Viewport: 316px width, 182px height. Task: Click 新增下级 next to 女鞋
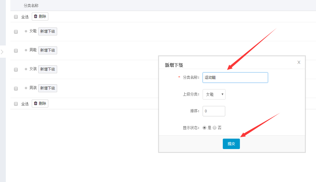48,31
